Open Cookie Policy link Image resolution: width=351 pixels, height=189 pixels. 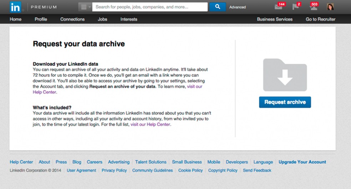(x=190, y=170)
